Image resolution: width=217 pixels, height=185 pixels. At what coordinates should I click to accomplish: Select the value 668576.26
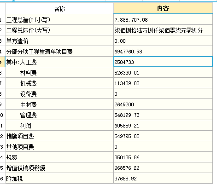pyautogui.click(x=163, y=168)
